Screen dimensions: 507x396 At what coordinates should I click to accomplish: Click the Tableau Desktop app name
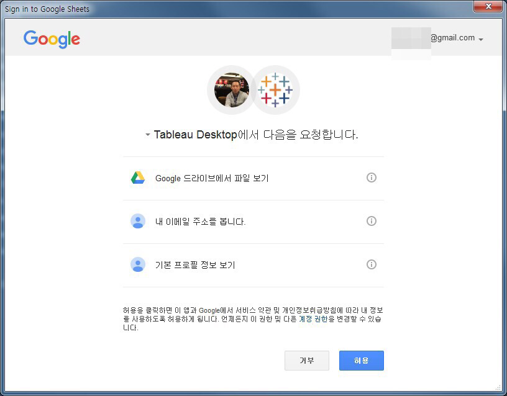(x=195, y=135)
